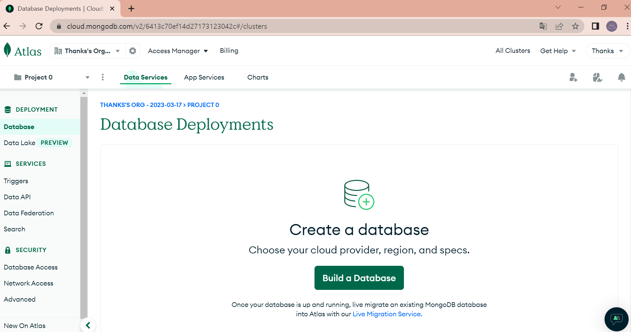Viewport: 631px width, 332px height.
Task: Open the project activity feed icon
Action: [x=597, y=77]
